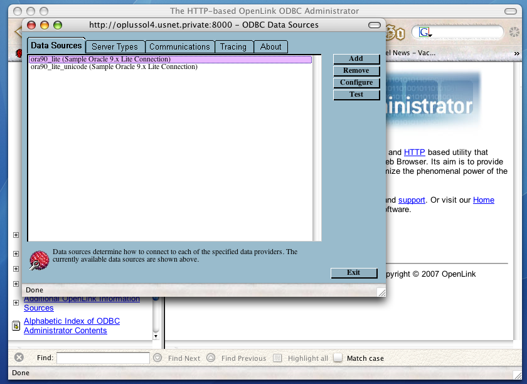Screen dimensions: 527x384
Task: Close the ODBC Data Sources window
Action: click(x=31, y=25)
